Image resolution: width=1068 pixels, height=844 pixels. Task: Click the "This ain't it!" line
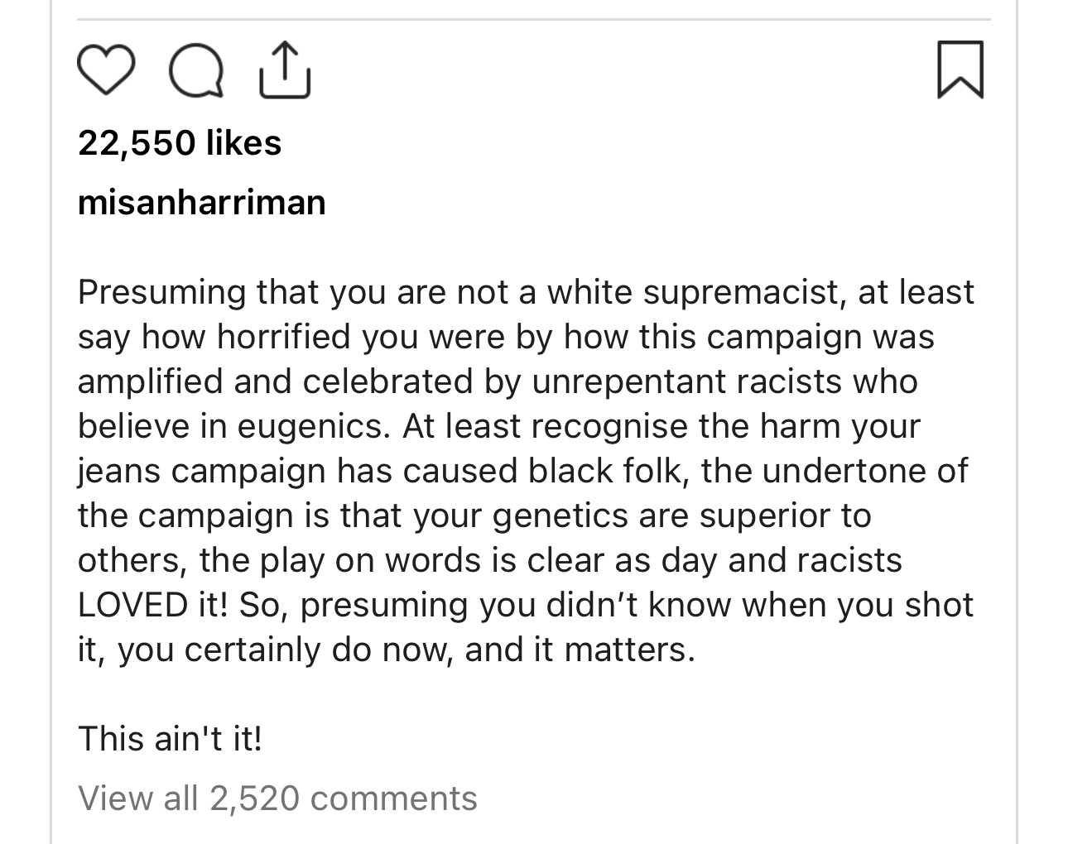pyautogui.click(x=170, y=738)
